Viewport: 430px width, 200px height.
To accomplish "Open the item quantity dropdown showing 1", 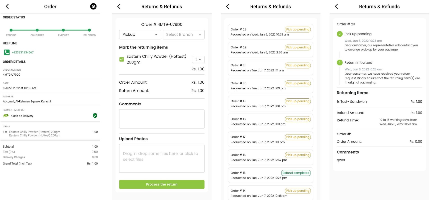I will (198, 59).
